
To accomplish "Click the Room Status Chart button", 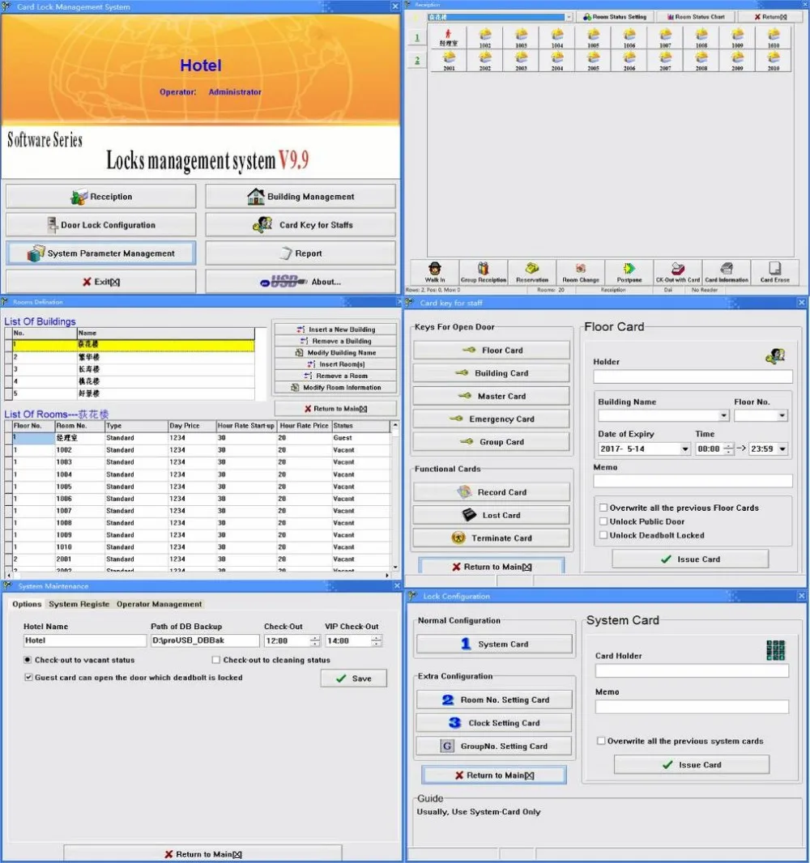I will (694, 16).
